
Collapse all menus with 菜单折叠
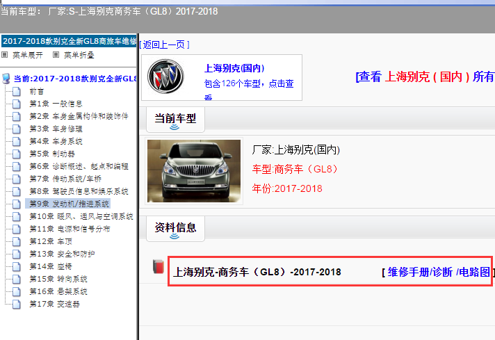pos(79,55)
